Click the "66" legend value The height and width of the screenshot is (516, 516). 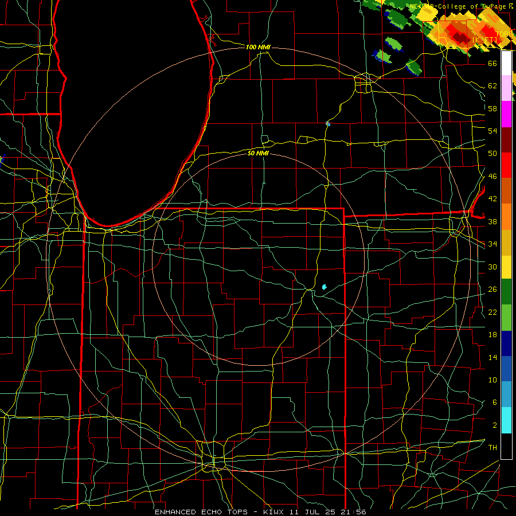(x=492, y=63)
